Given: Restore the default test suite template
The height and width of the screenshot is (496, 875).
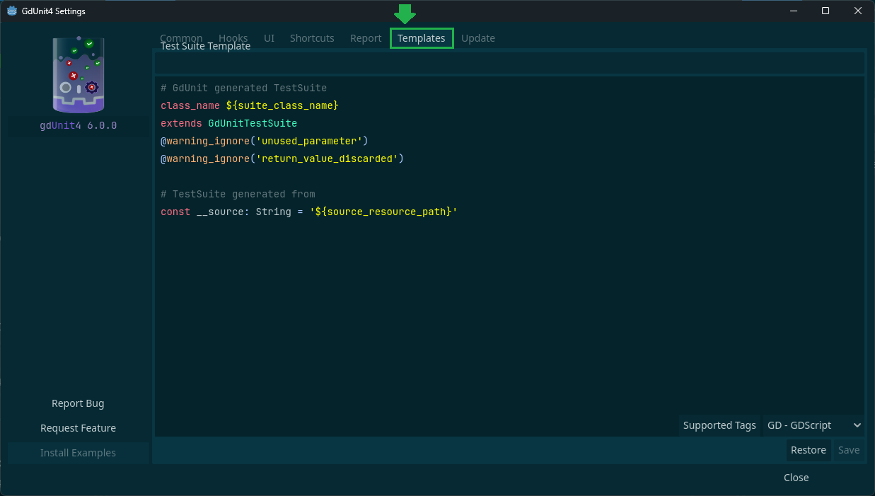Looking at the screenshot, I should [x=808, y=450].
